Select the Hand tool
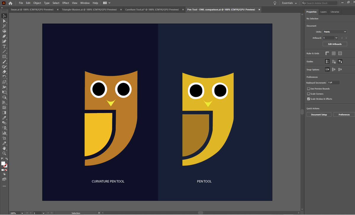This screenshot has height=215, width=355. (x=4, y=148)
